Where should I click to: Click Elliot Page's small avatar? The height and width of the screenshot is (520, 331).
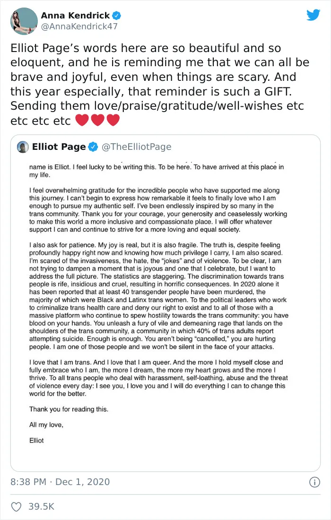(23, 147)
